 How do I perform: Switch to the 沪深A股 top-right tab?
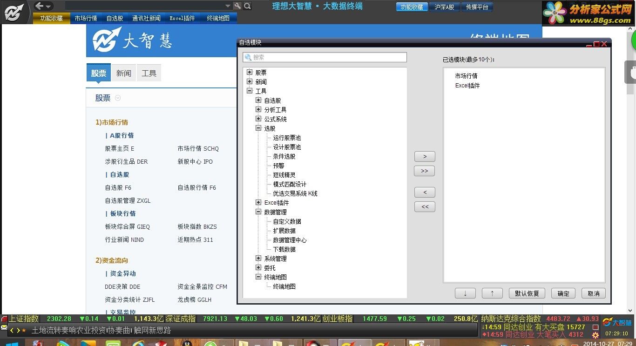[444, 7]
